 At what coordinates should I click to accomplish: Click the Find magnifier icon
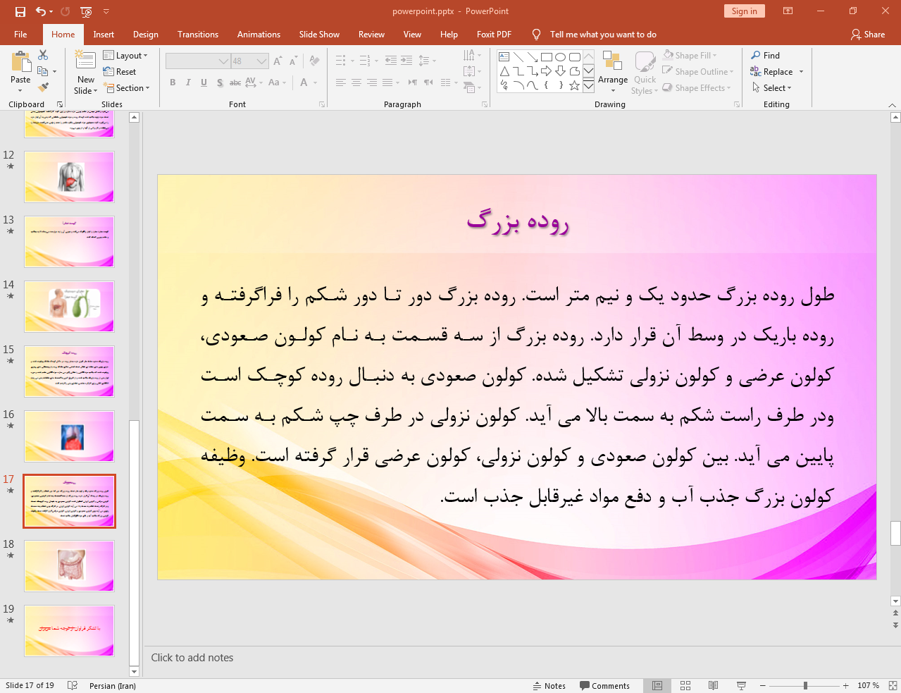[756, 55]
